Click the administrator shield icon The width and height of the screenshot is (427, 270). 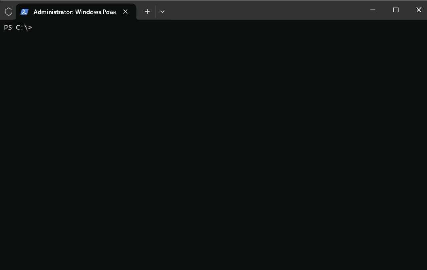(8, 12)
